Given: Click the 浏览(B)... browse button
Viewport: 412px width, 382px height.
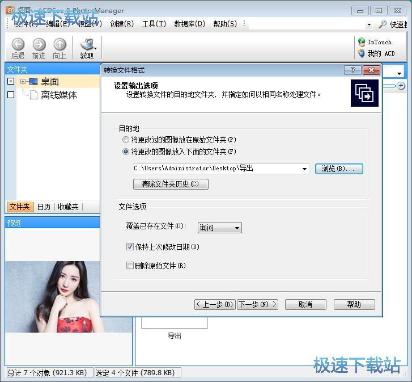Looking at the screenshot, I should (338, 169).
